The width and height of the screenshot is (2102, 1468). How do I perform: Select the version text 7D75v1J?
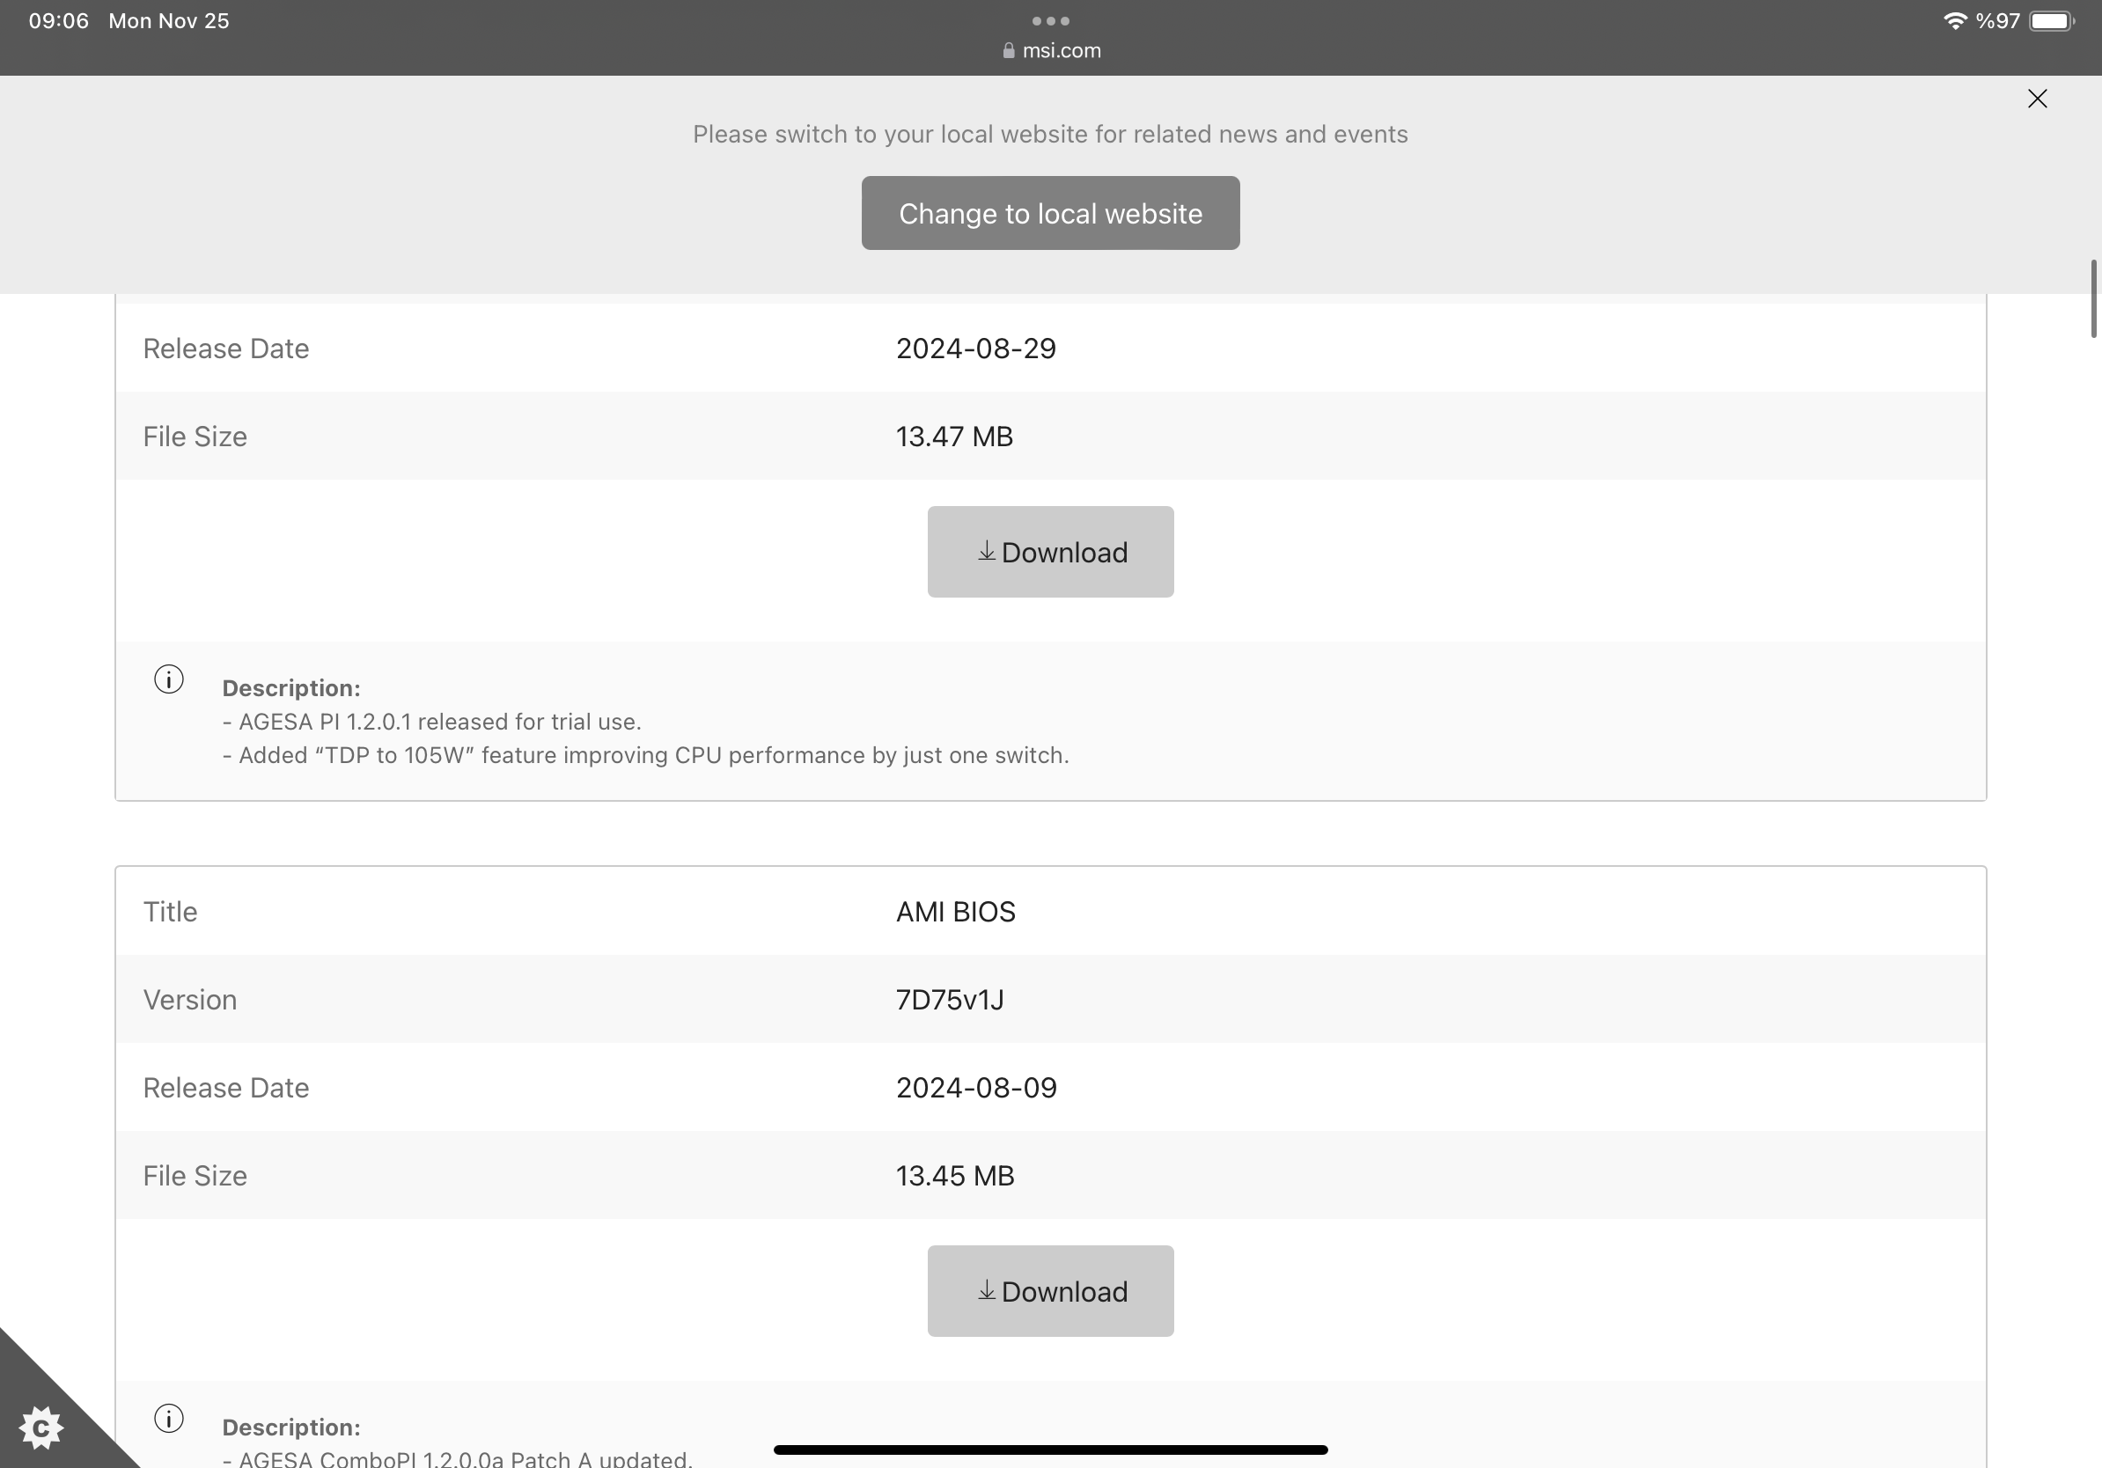click(950, 1000)
